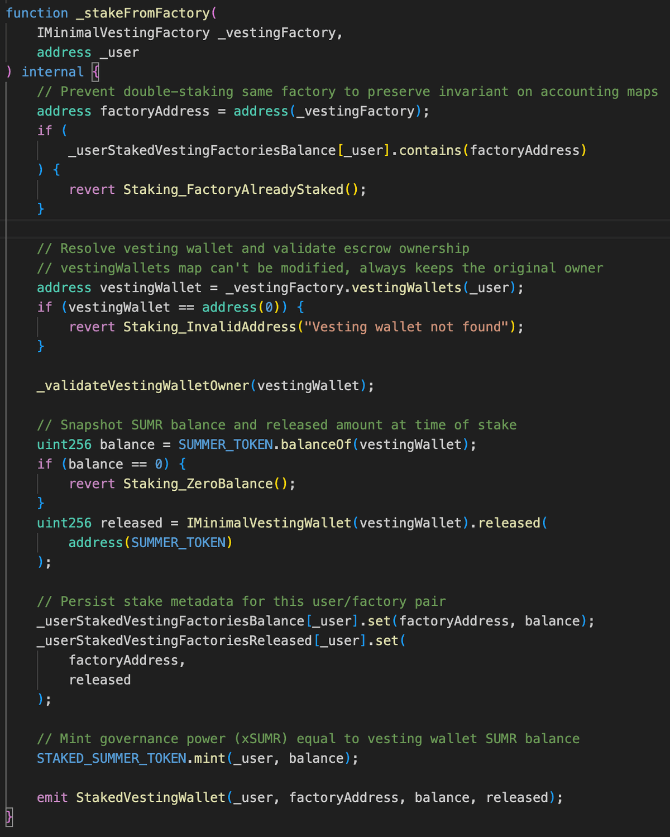Click _userStakedVestingFactoriesBalance in the contains check

tap(202, 150)
